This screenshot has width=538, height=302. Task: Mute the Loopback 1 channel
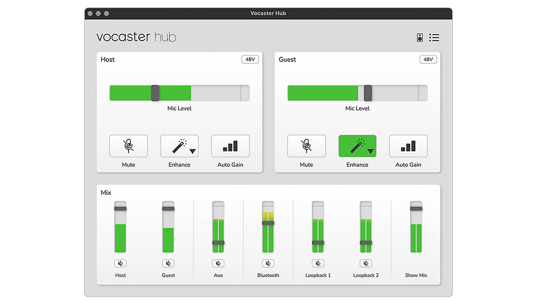[x=318, y=263]
